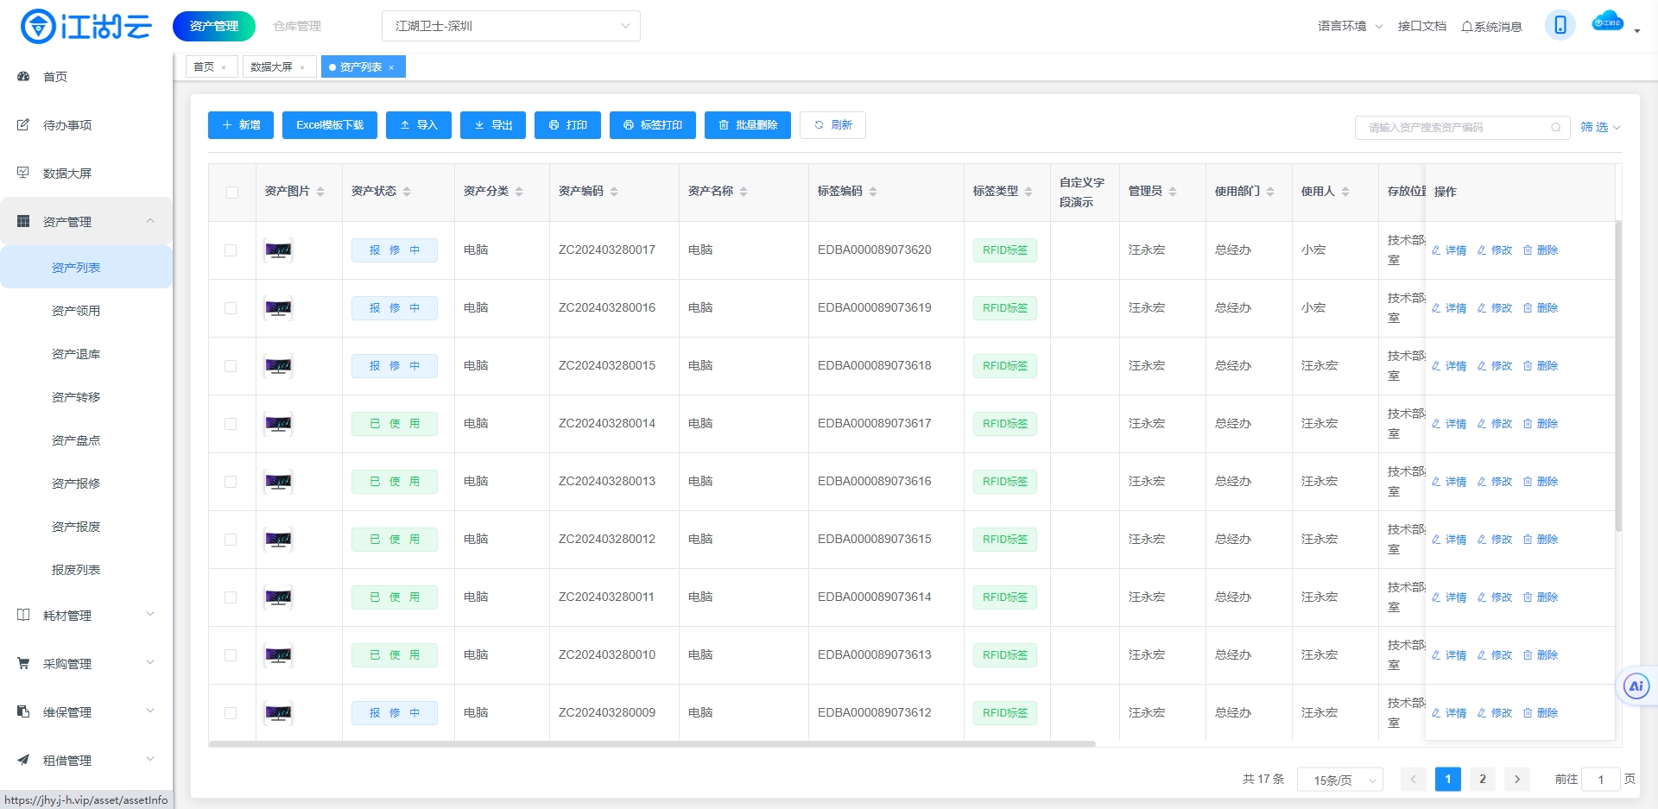Image resolution: width=1658 pixels, height=809 pixels.
Task: Focus the asset name/code search field
Action: (x=1463, y=128)
